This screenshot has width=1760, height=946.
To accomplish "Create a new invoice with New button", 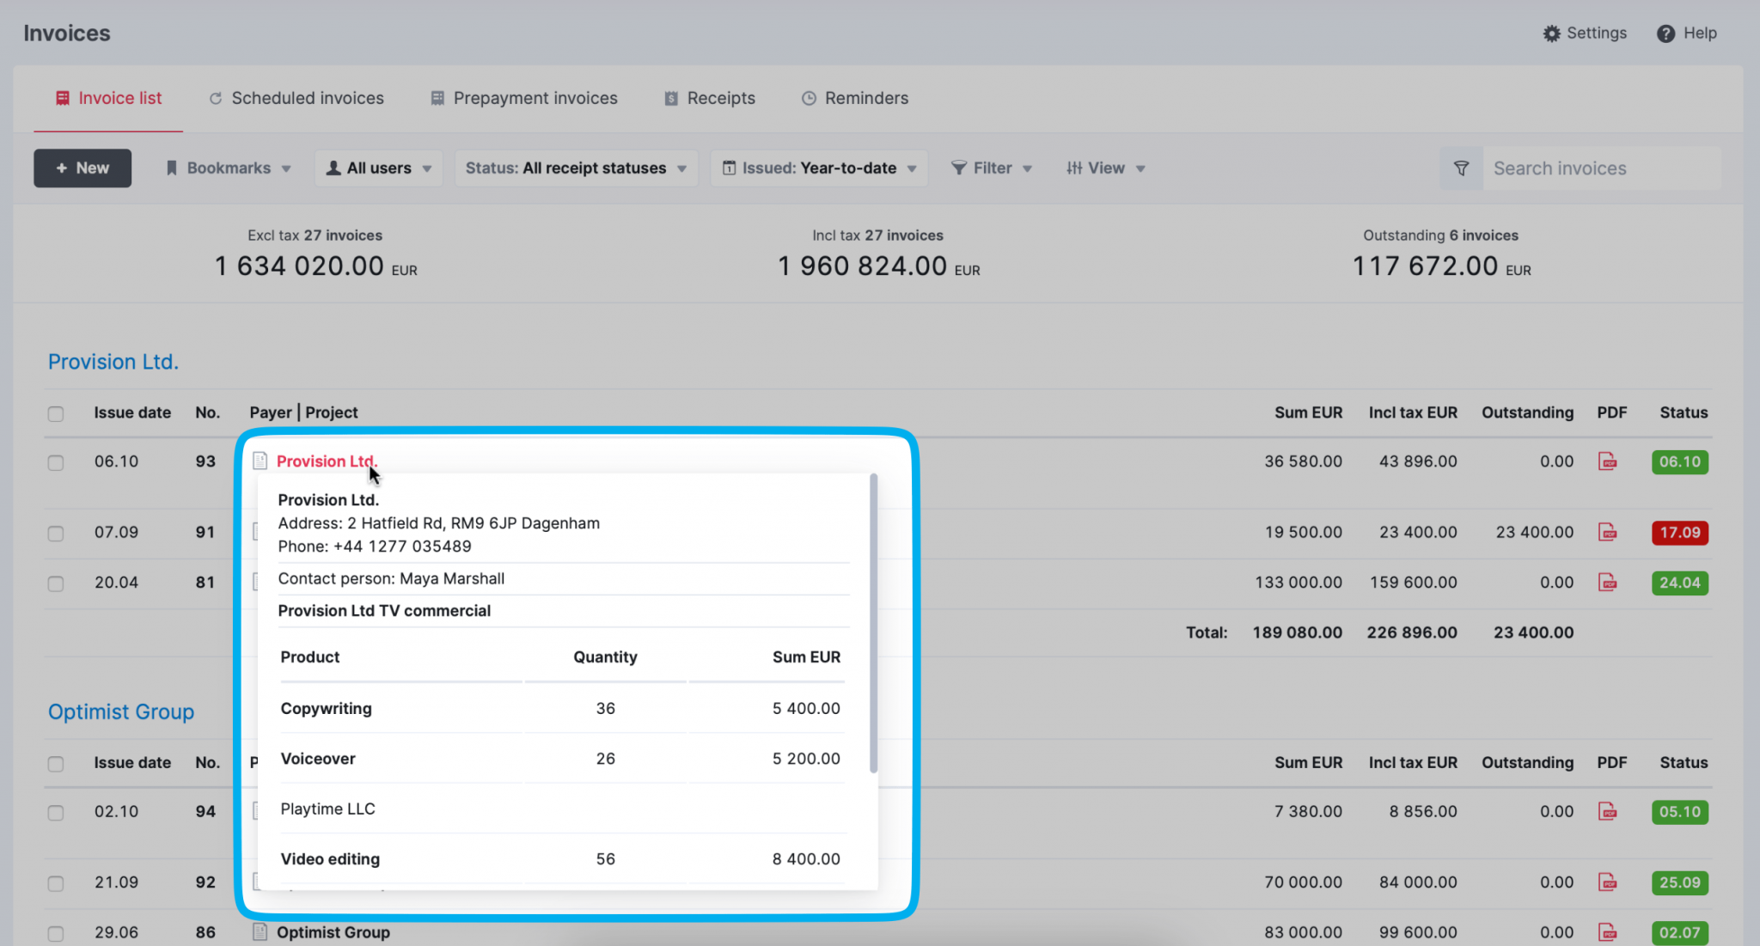I will click(82, 168).
